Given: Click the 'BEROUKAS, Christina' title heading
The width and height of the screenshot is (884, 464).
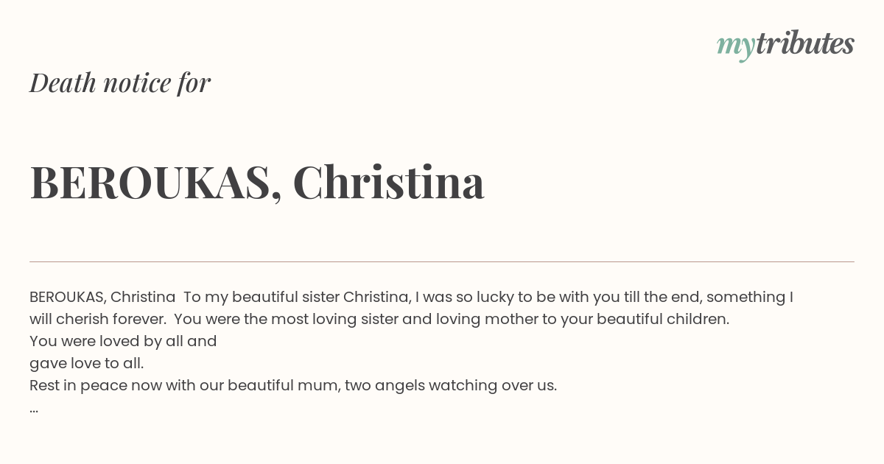Looking at the screenshot, I should coord(257,183).
